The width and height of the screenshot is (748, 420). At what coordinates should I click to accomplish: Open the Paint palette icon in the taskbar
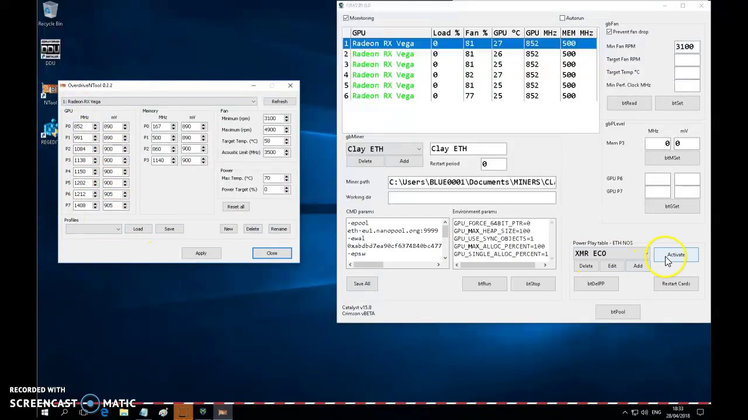click(163, 412)
